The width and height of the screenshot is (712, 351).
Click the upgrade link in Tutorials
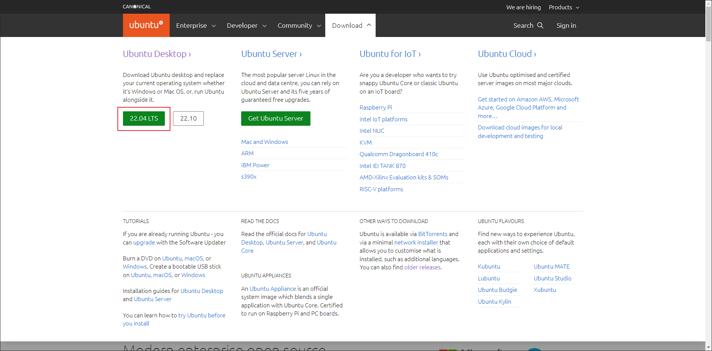click(144, 242)
